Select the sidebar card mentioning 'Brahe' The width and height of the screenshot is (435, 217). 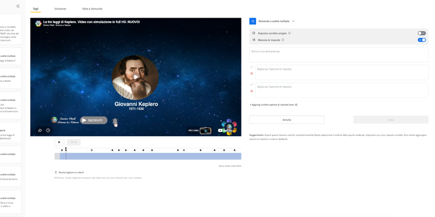pos(10,79)
